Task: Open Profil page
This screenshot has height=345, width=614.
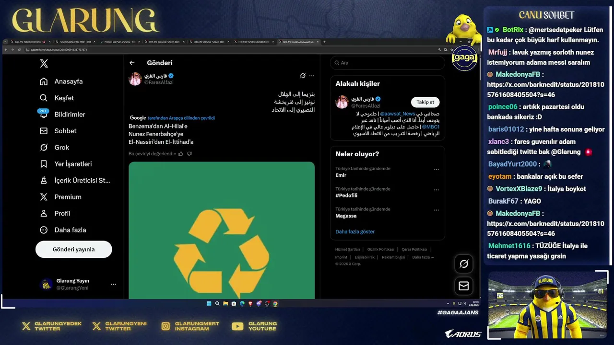Action: (x=55, y=213)
